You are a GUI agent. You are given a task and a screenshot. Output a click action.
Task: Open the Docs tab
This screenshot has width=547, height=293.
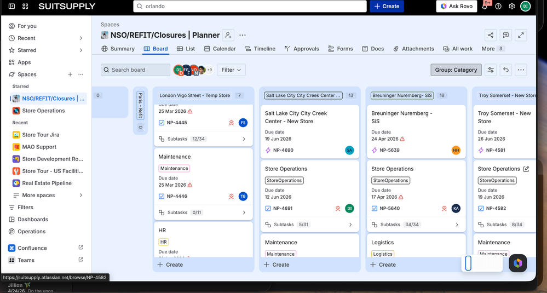click(x=373, y=49)
